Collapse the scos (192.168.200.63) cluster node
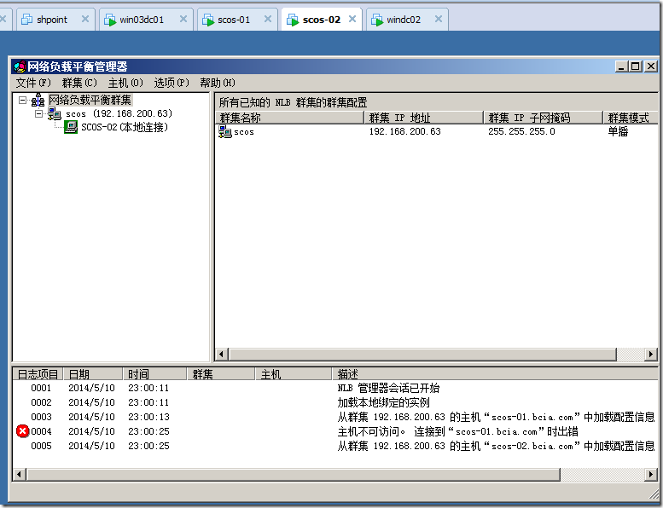Screen dimensions: 663x508 coord(38,113)
